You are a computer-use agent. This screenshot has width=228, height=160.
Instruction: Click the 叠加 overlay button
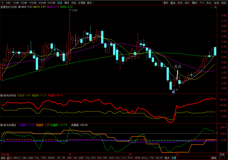point(173,3)
